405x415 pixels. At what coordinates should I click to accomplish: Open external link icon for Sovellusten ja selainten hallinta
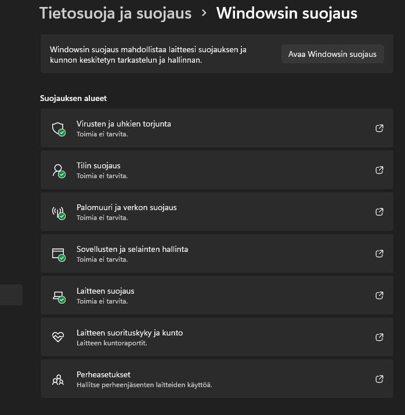click(x=379, y=254)
